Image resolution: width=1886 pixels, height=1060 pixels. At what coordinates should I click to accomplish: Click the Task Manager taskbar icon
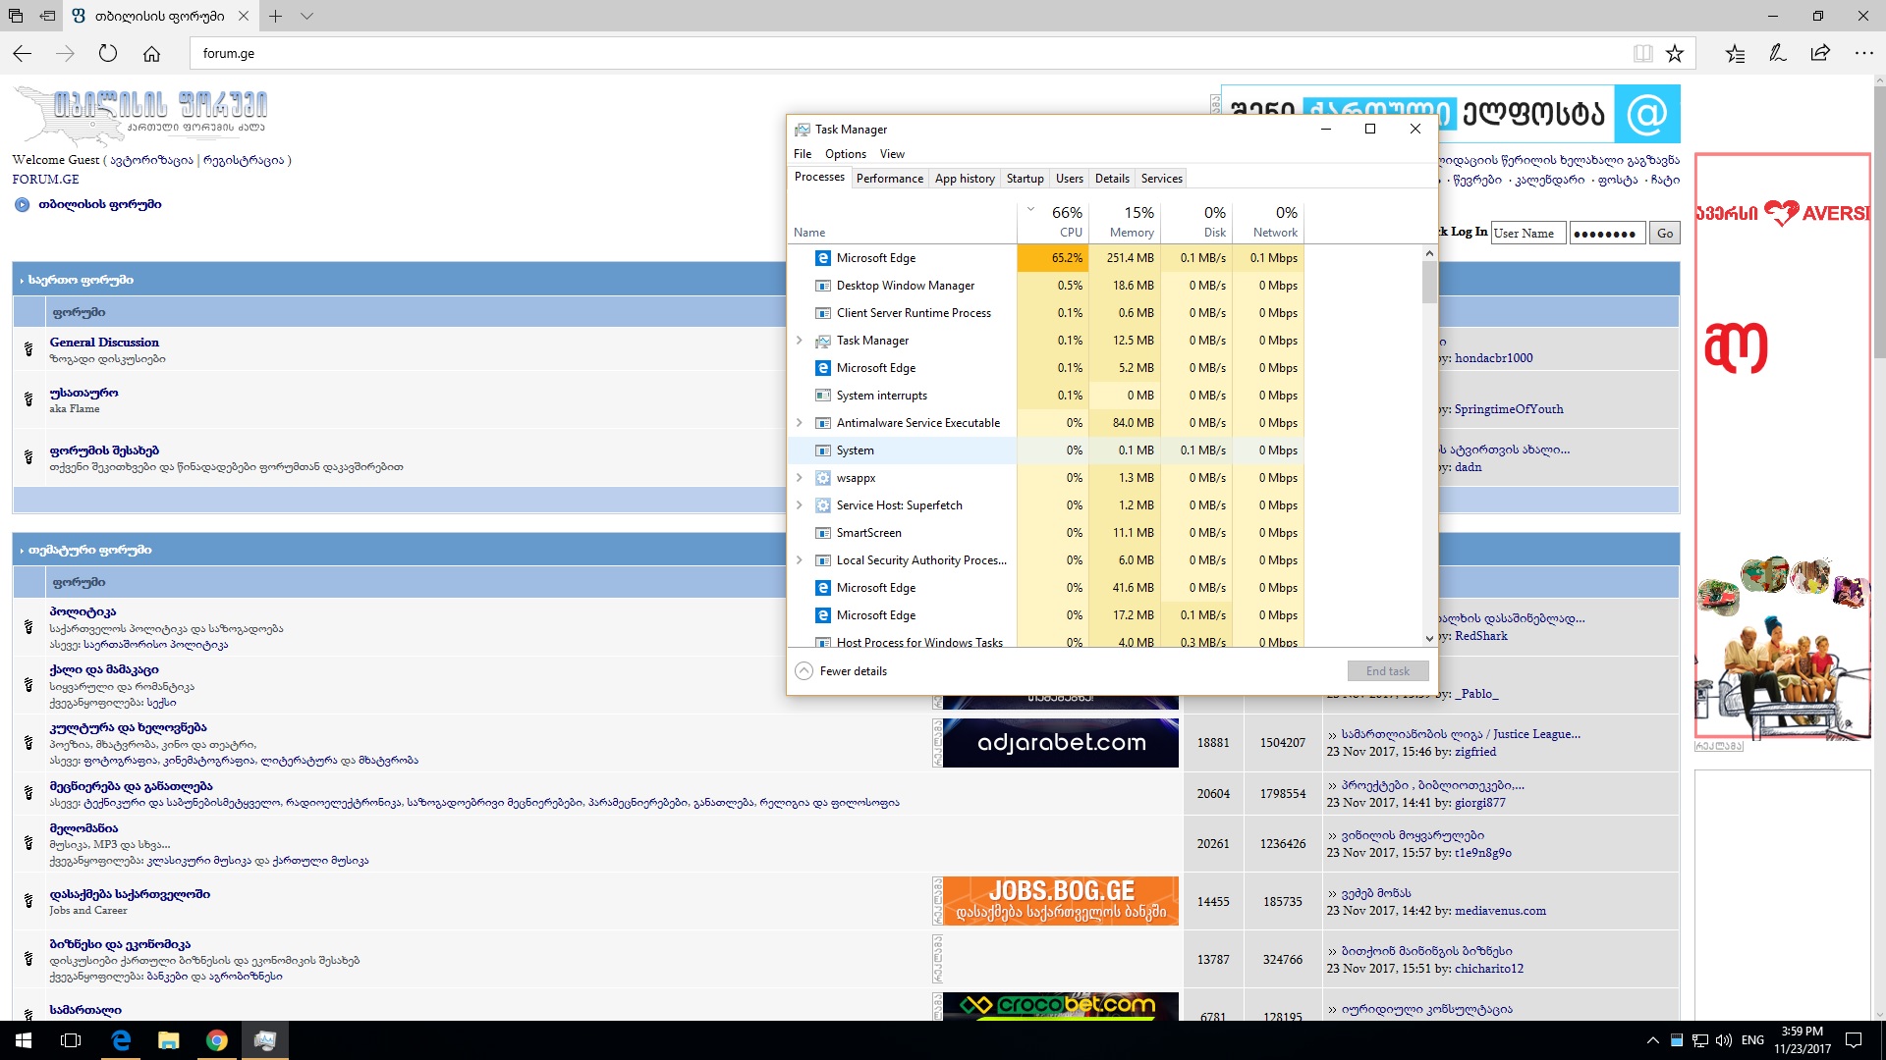point(265,1040)
